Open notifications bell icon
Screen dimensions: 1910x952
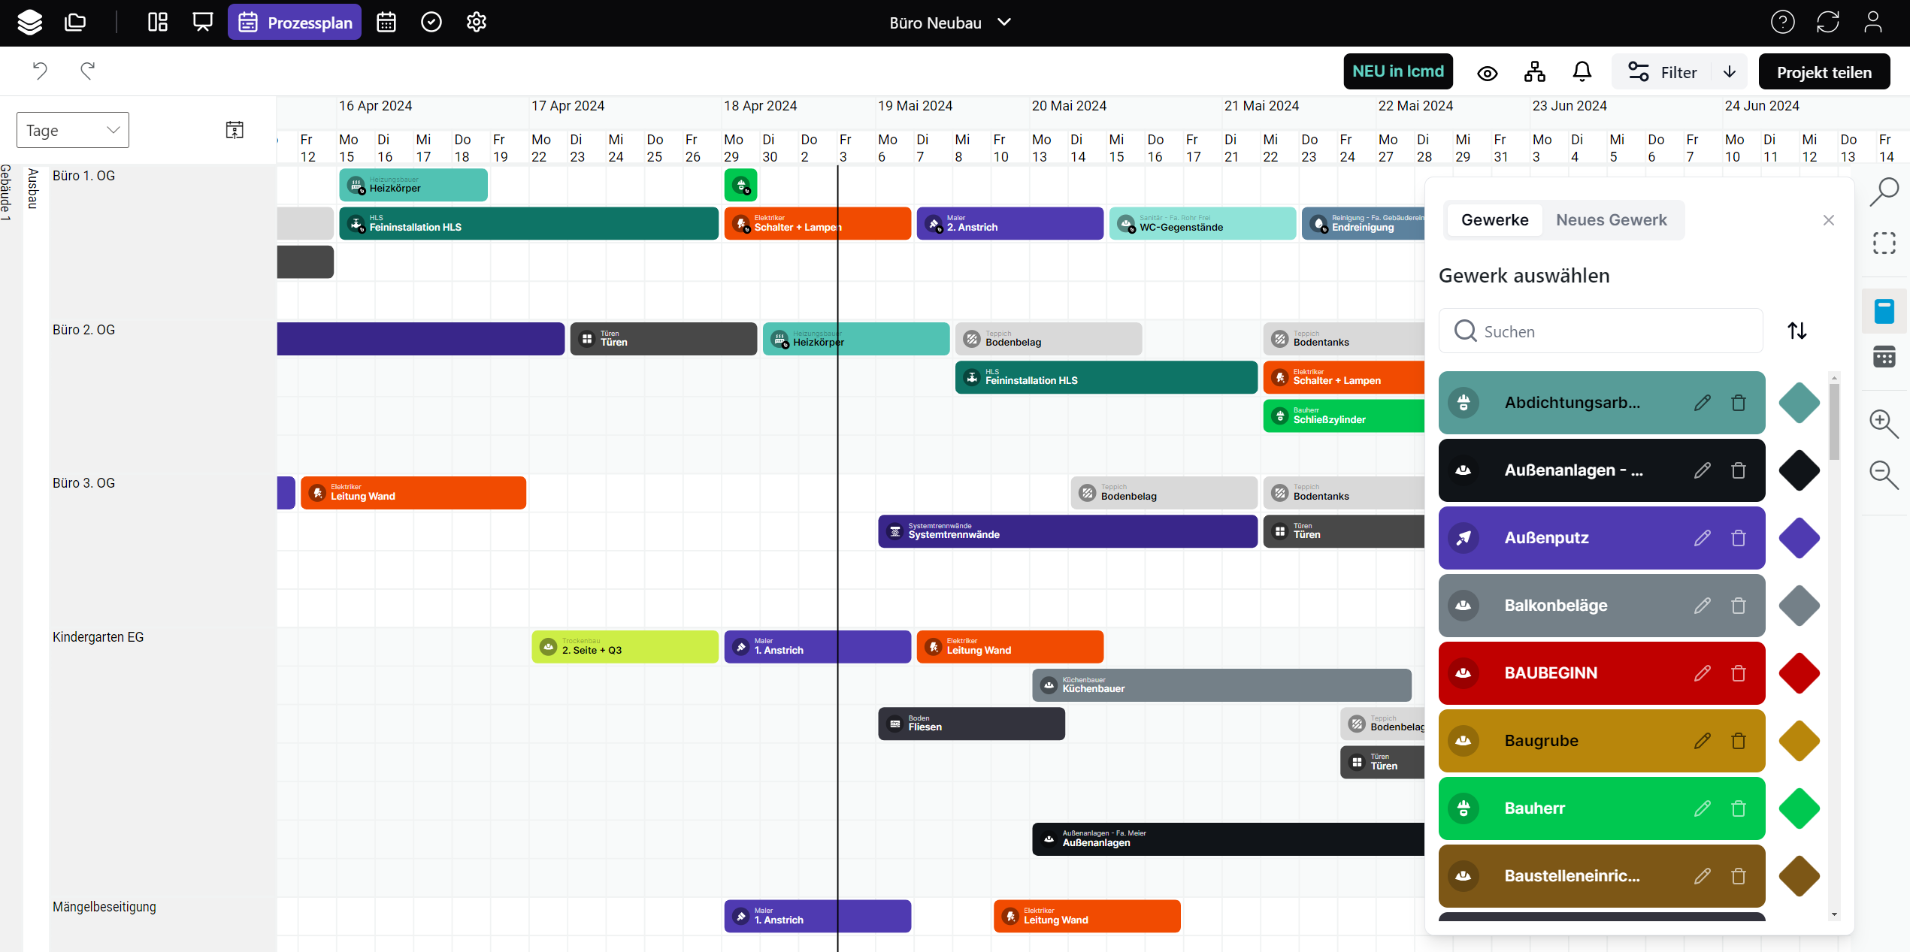point(1582,72)
